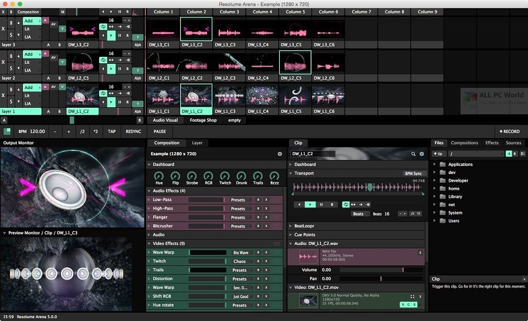Expand the Library folder tree arrow
Viewport: 528px width, 321px height.
click(x=434, y=197)
